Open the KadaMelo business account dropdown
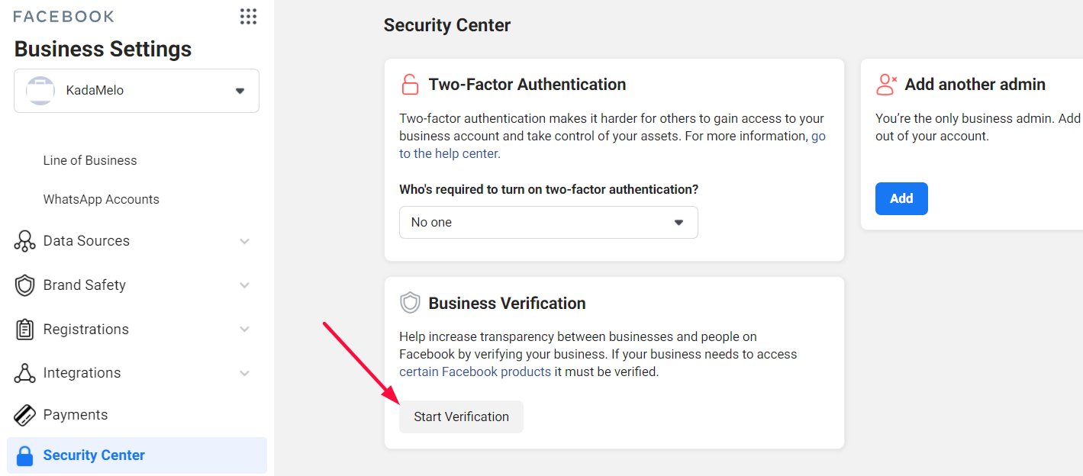 [137, 91]
